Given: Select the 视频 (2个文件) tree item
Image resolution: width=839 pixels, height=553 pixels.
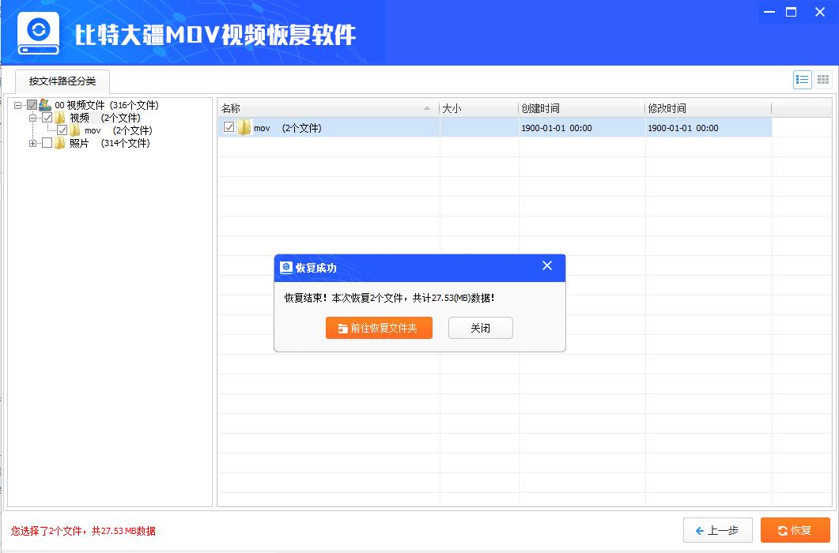Looking at the screenshot, I should [x=105, y=118].
